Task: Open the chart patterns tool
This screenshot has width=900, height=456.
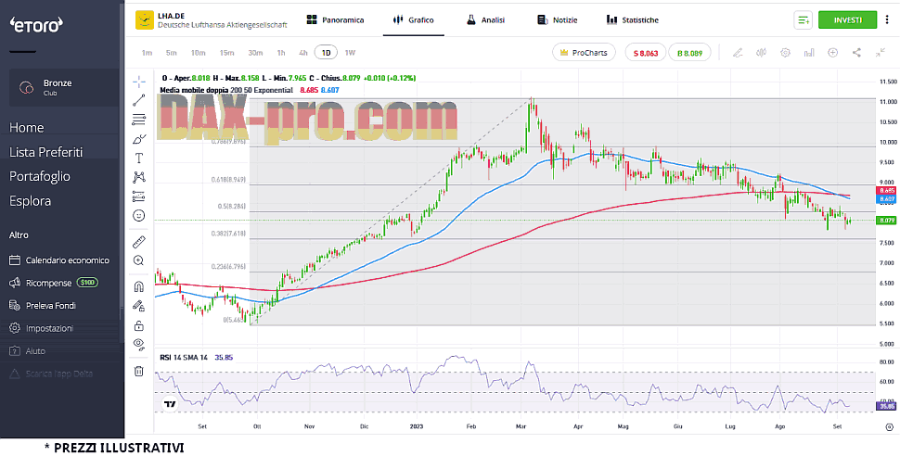Action: 138,177
